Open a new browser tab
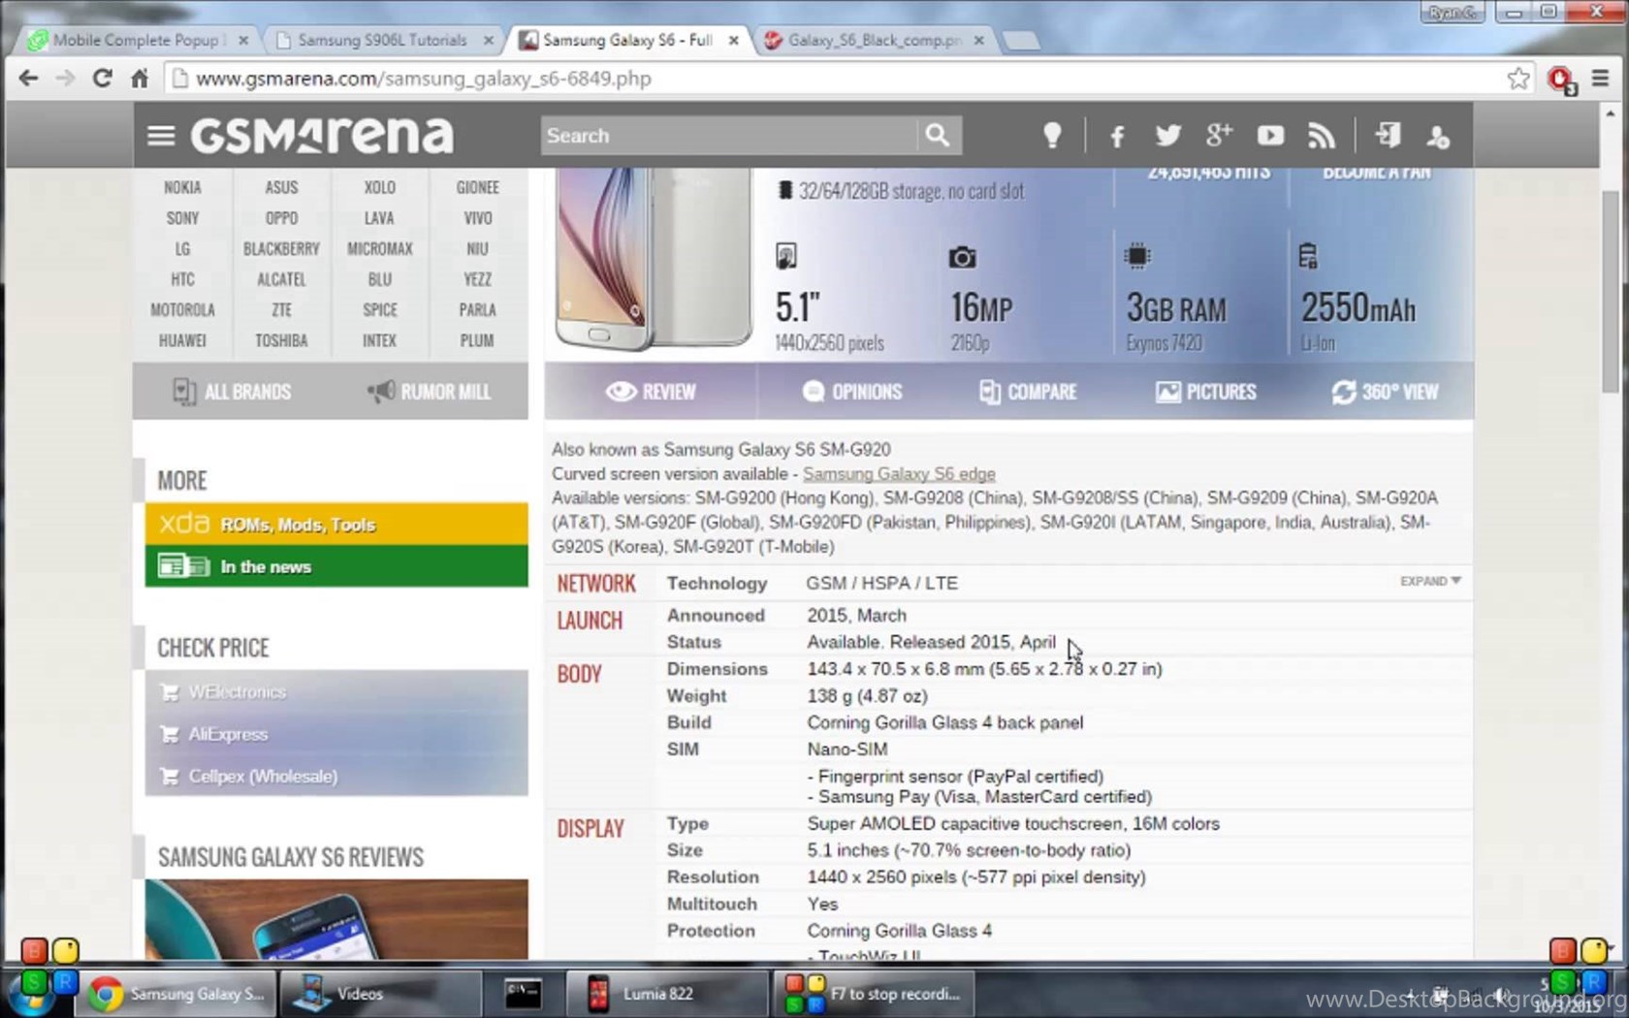The width and height of the screenshot is (1629, 1018). 1021,40
